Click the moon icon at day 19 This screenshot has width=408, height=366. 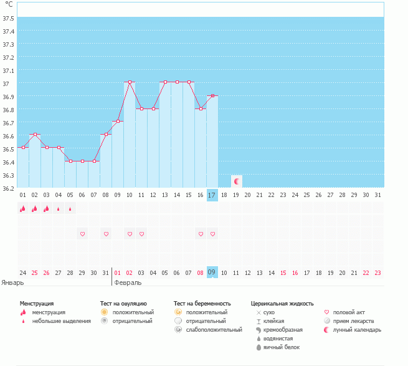(236, 181)
